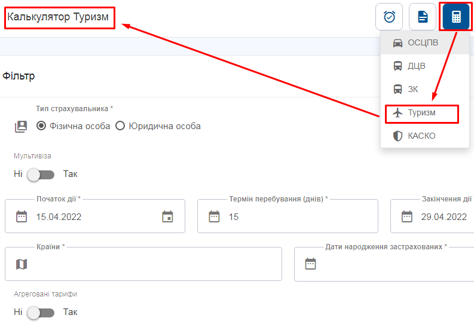Open date picker for Початок дії
Image resolution: width=474 pixels, height=324 pixels.
pos(167,217)
